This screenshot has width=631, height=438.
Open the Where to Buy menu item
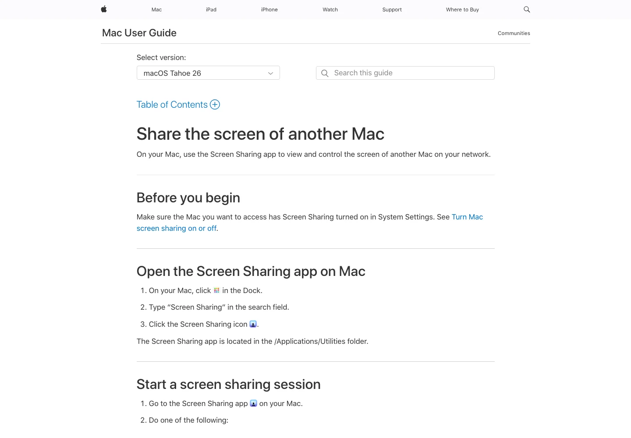tap(462, 10)
